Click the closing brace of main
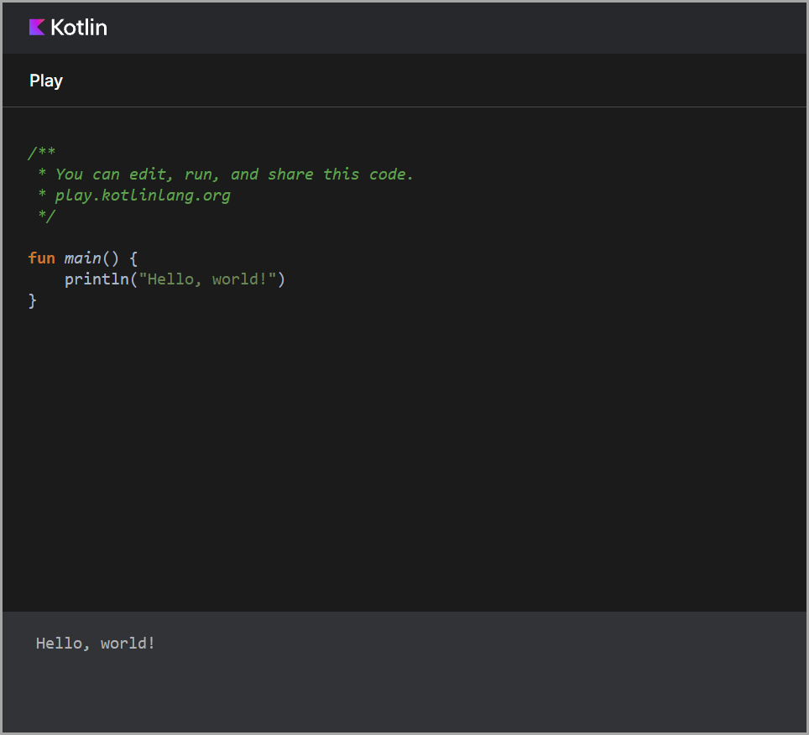 [x=33, y=300]
